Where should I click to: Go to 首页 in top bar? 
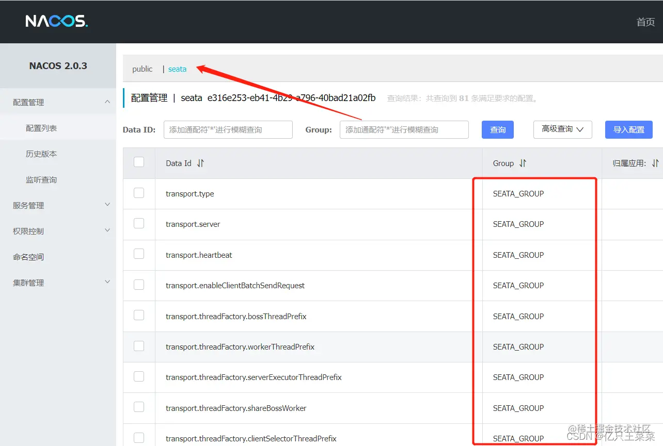[x=645, y=22]
